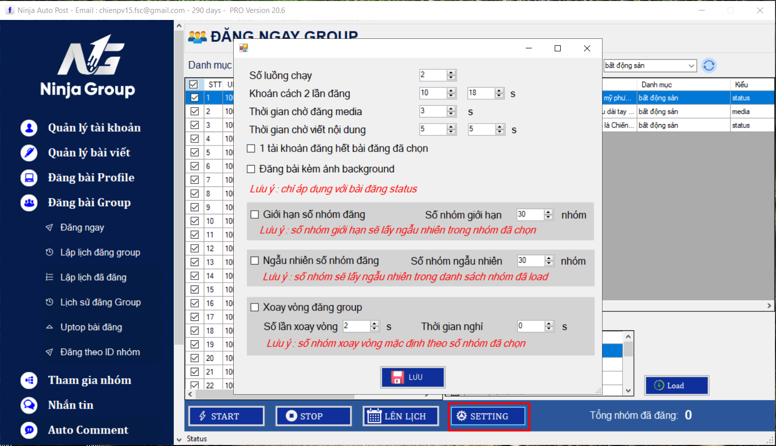This screenshot has width=776, height=446.
Task: Uncheck row 12 checkbox in list
Action: 195,248
